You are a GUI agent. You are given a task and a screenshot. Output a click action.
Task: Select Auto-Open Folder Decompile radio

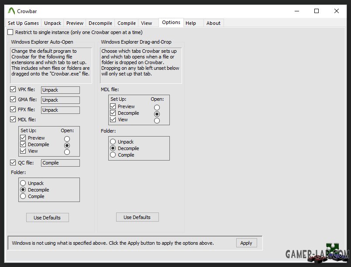(23, 190)
